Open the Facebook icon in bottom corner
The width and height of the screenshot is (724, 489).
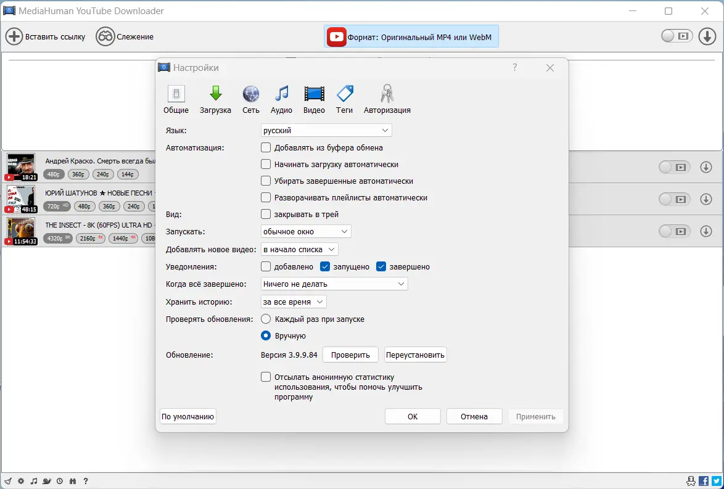click(704, 481)
